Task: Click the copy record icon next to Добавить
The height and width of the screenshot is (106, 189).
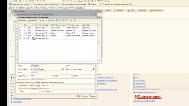Action: (40, 21)
